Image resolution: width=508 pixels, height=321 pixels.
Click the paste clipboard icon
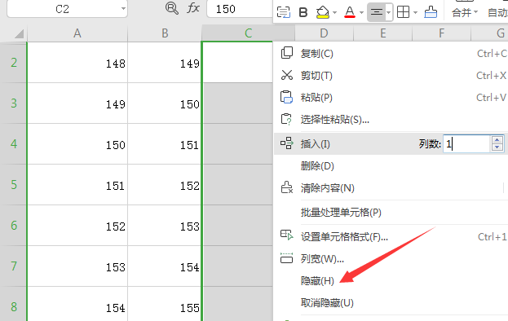tap(286, 97)
